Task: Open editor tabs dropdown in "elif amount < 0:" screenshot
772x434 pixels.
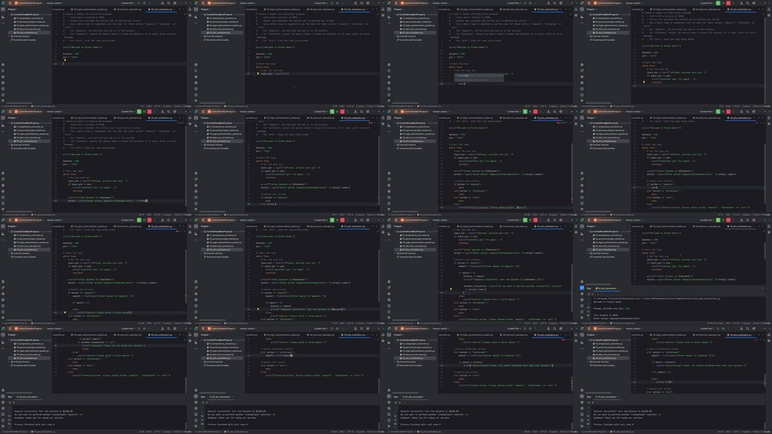Action: [759, 335]
